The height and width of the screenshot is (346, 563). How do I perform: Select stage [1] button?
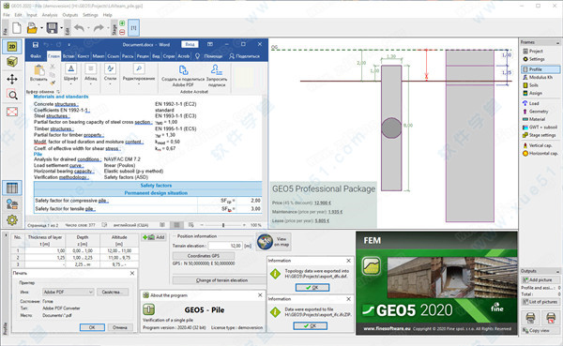pos(133,27)
